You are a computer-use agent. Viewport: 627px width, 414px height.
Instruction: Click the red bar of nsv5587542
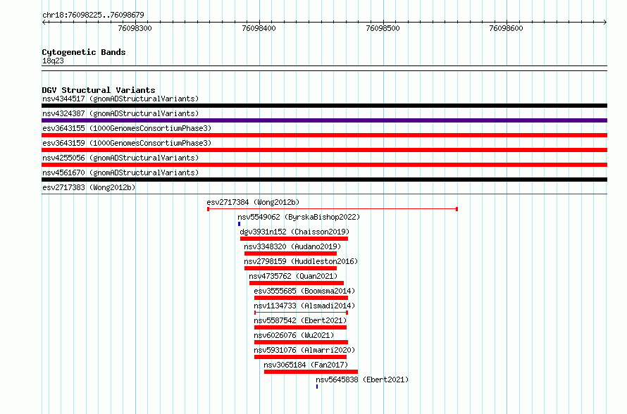[300, 327]
